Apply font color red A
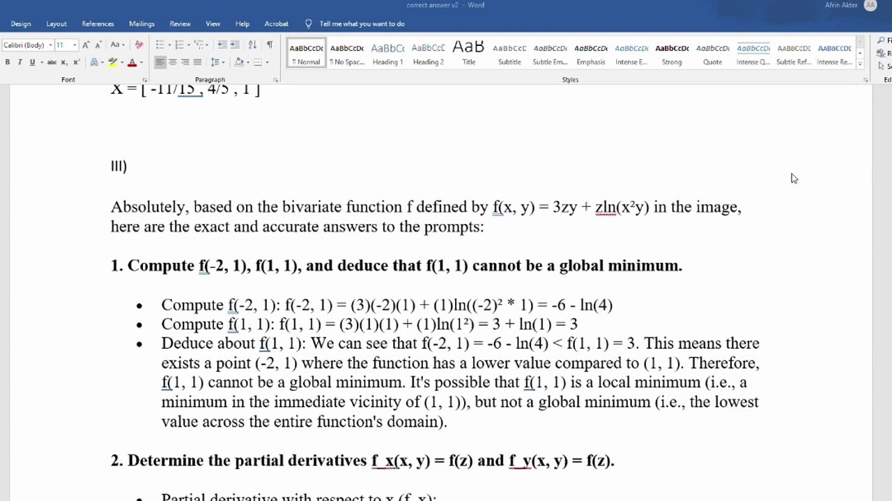Image resolution: width=892 pixels, height=501 pixels. tap(132, 63)
